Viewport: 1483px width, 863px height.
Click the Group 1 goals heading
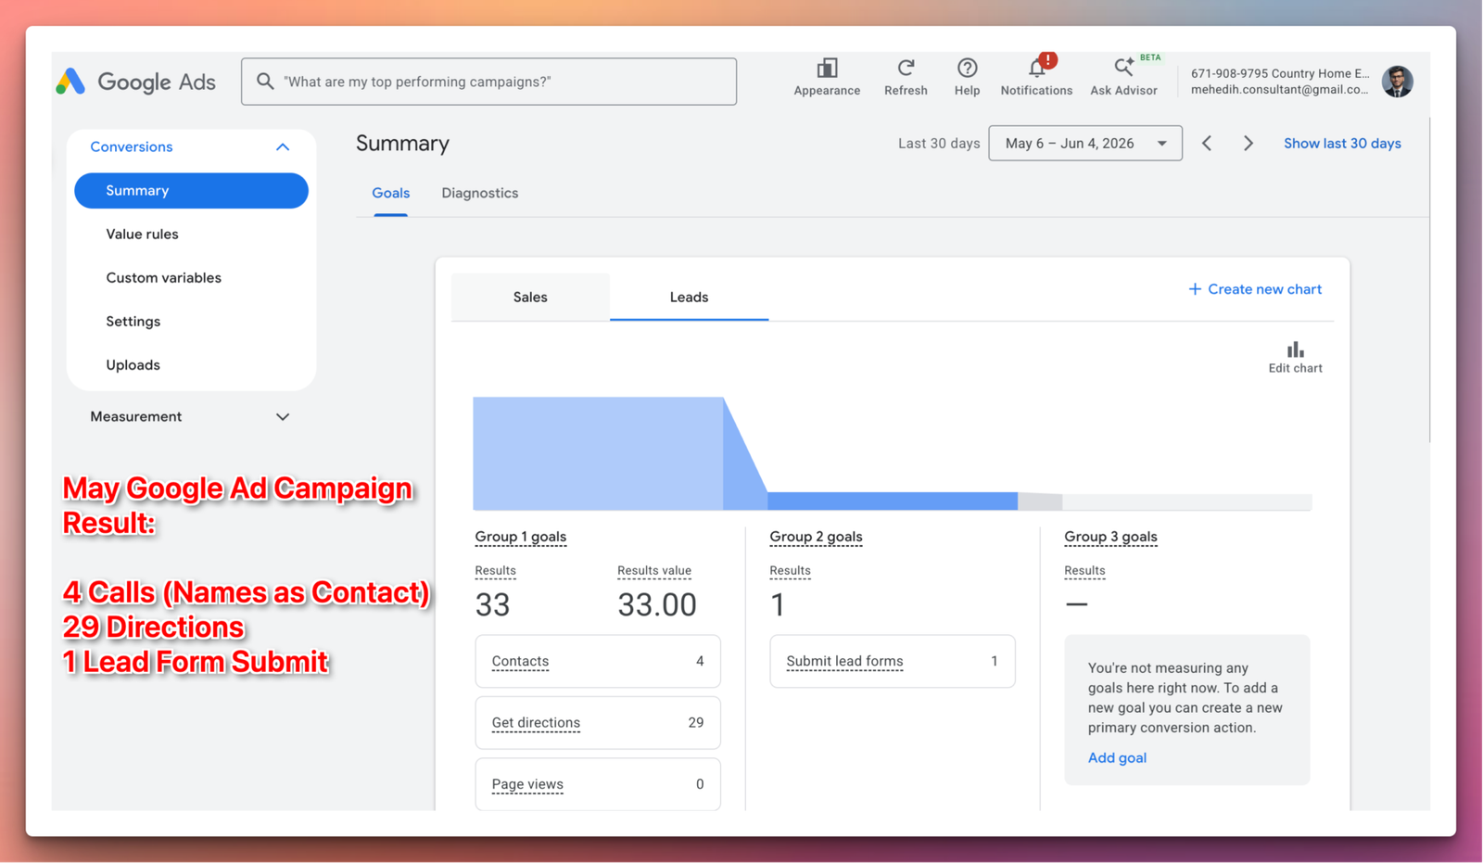(520, 537)
